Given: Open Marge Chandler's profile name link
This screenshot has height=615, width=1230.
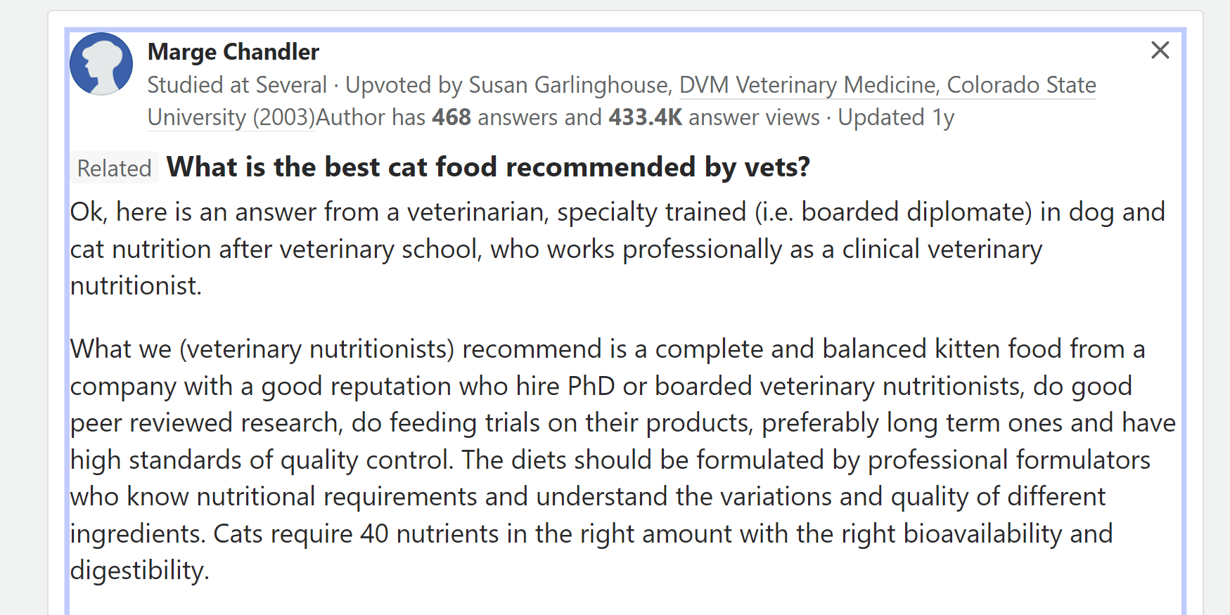Looking at the screenshot, I should (233, 52).
